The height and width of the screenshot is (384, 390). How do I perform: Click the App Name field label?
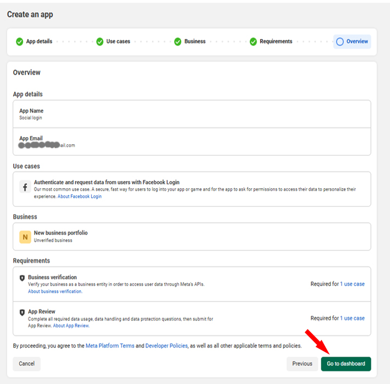(31, 111)
